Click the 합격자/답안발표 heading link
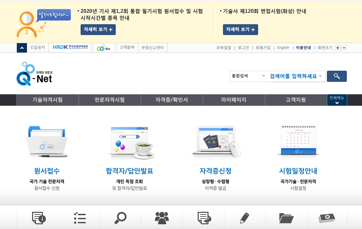This screenshot has height=229, width=362. pyautogui.click(x=130, y=171)
